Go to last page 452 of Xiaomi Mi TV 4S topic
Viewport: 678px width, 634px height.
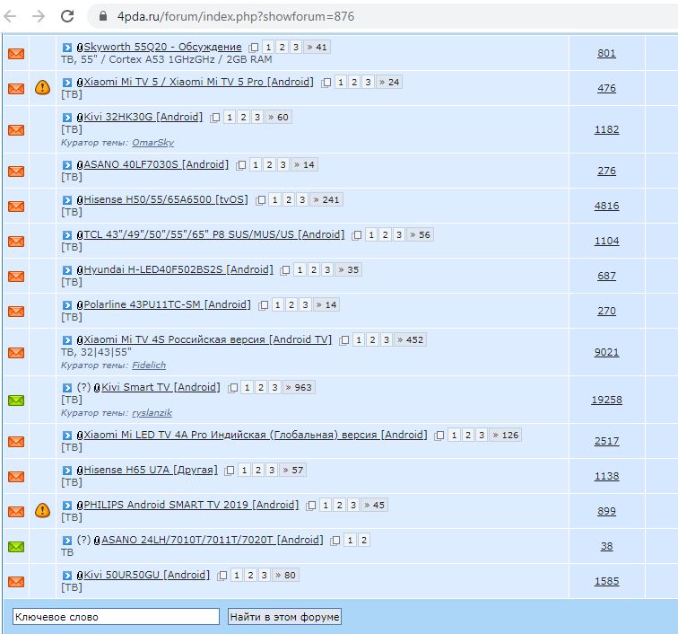click(x=411, y=340)
